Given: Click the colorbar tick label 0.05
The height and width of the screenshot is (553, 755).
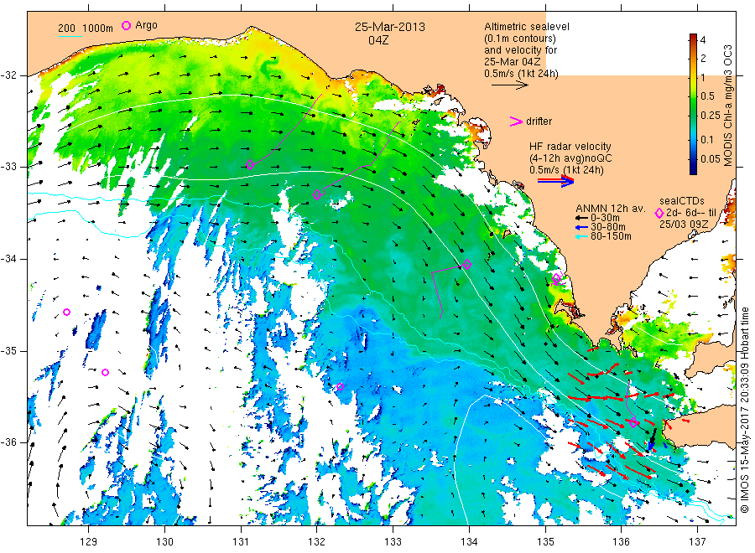Looking at the screenshot, I should [711, 159].
